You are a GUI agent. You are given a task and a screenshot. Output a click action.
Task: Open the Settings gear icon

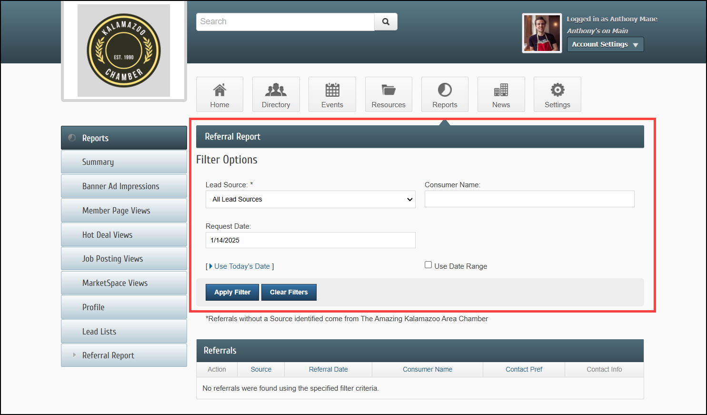[557, 90]
